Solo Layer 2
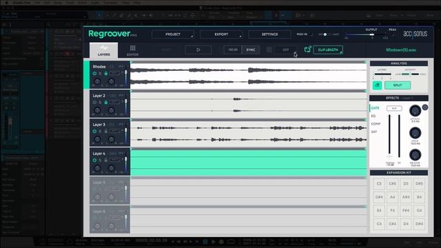The image size is (441, 248). pyautogui.click(x=100, y=103)
